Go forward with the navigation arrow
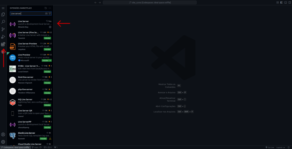The width and height of the screenshot is (292, 149). tap(100, 3)
